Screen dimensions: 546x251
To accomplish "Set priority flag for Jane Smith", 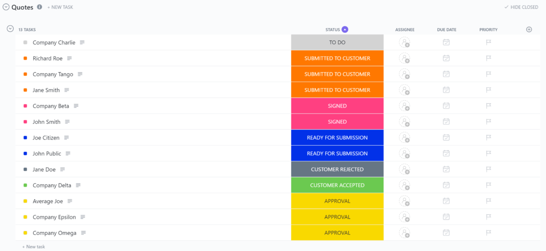I will point(488,90).
